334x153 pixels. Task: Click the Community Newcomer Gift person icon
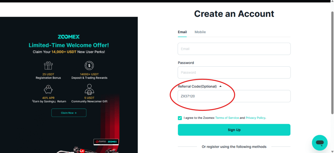89,89
